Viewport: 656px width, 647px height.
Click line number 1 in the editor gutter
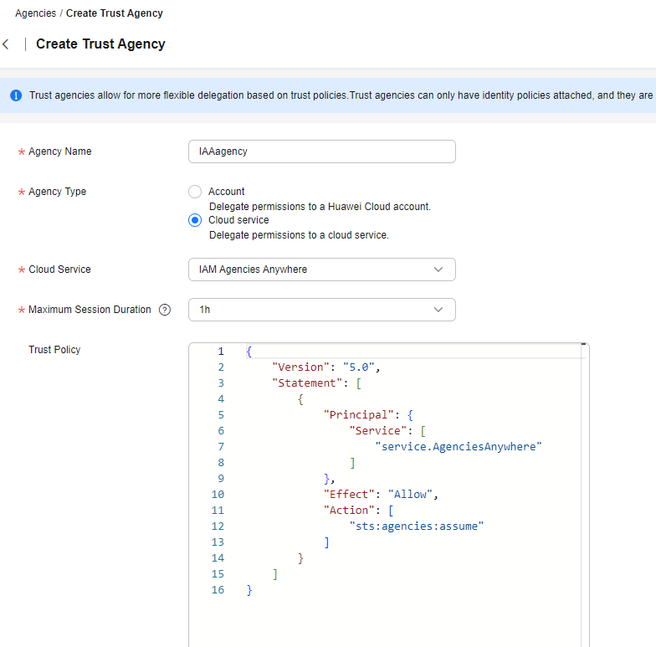point(220,352)
